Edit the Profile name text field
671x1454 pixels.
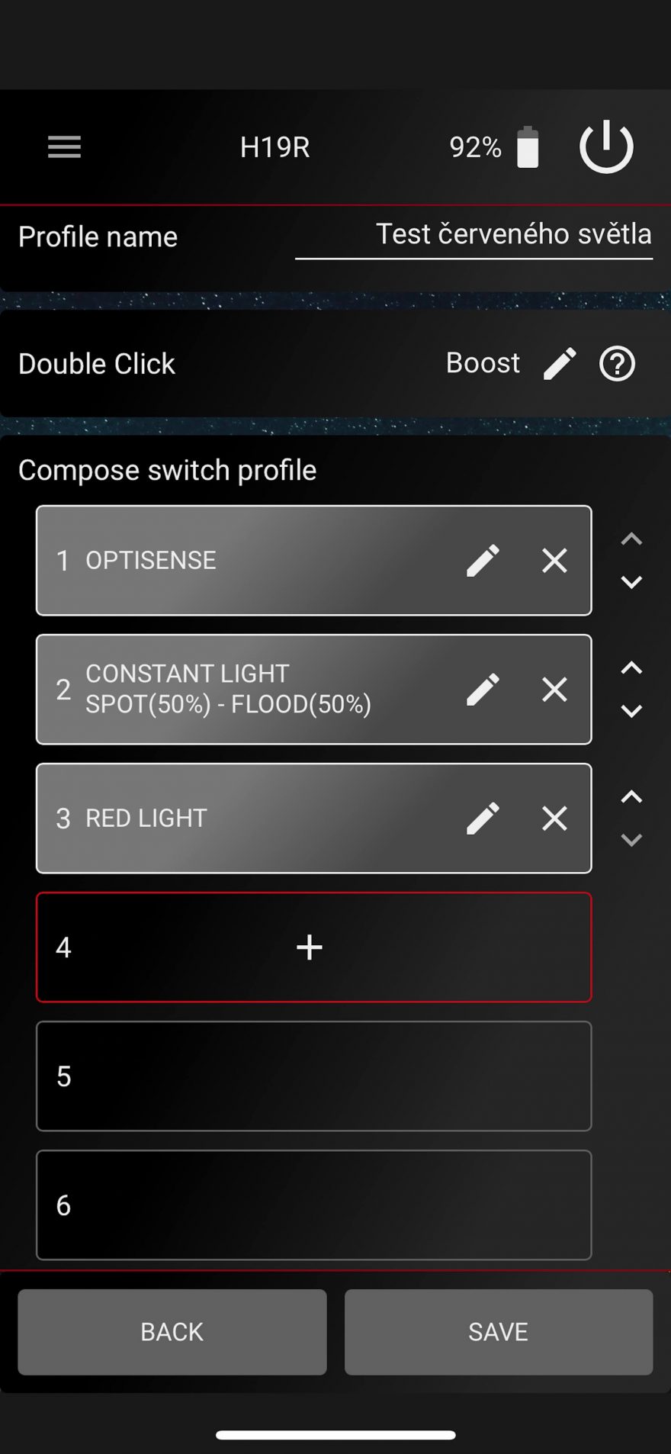tap(474, 235)
